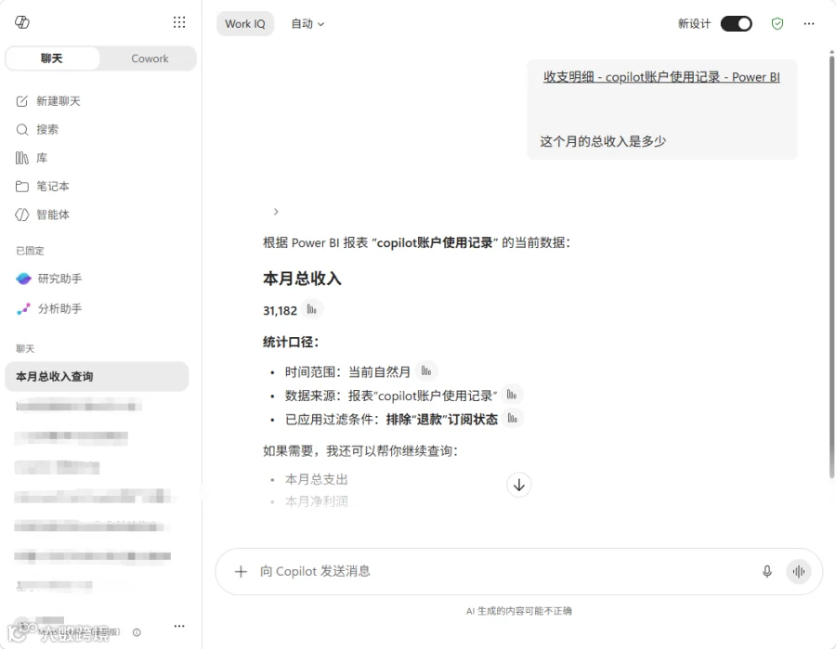Switch to the 聊天 tab
Image resolution: width=836 pixels, height=649 pixels.
click(x=52, y=58)
